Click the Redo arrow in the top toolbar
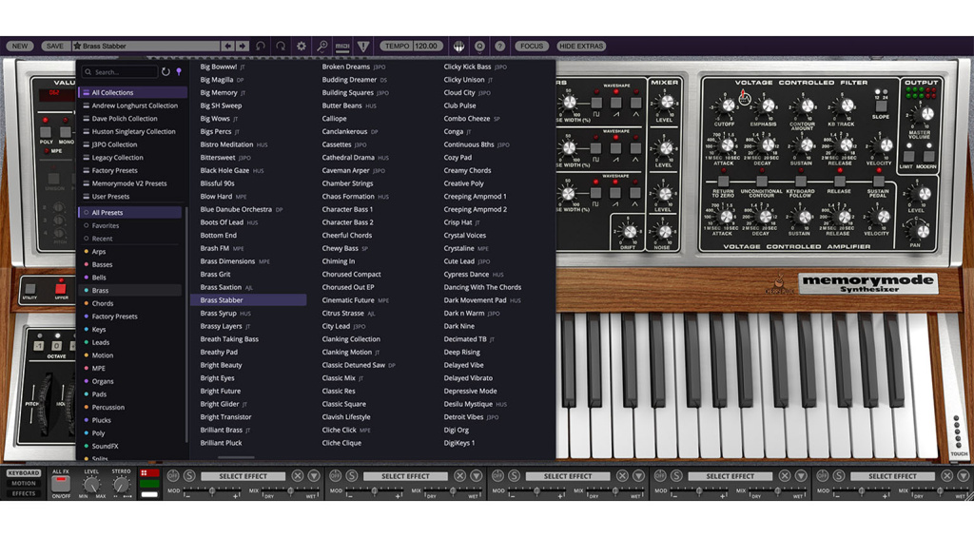Image resolution: width=974 pixels, height=537 pixels. tap(281, 46)
